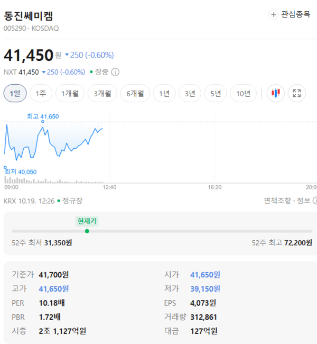Select the 1개월 chart period
This screenshot has height=344, width=317.
pos(70,93)
